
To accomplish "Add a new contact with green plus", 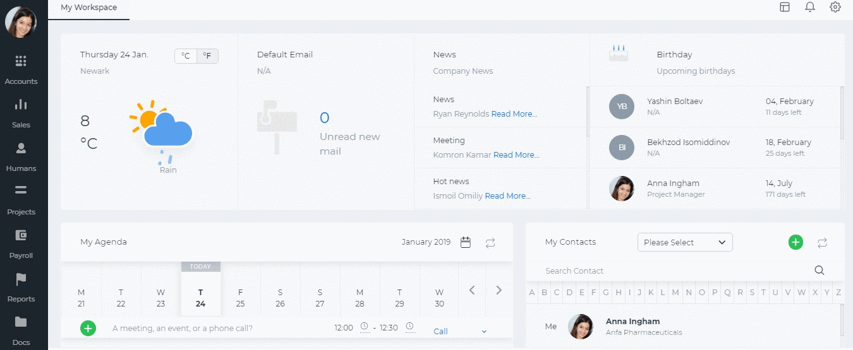I will [x=796, y=242].
